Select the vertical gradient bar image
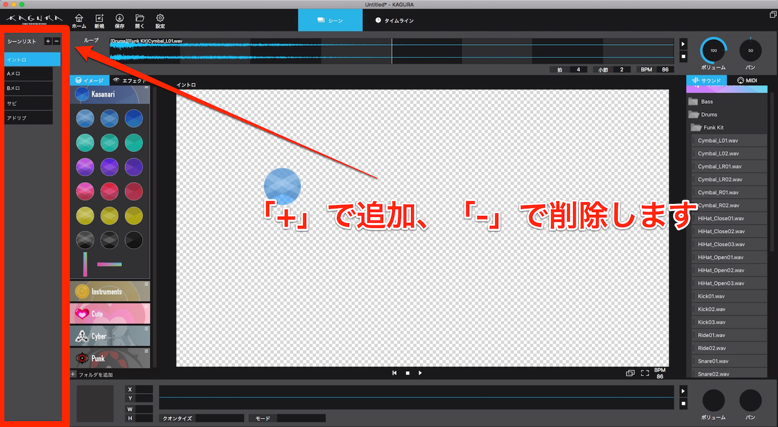This screenshot has height=427, width=778. click(85, 264)
